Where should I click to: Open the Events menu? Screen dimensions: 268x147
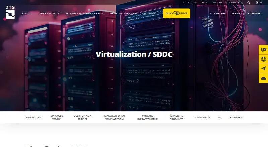(x=237, y=13)
